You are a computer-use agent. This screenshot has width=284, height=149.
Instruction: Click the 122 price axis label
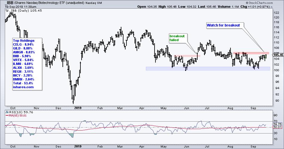pos(277,13)
